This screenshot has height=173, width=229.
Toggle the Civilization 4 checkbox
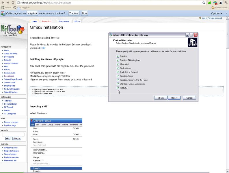118,68
